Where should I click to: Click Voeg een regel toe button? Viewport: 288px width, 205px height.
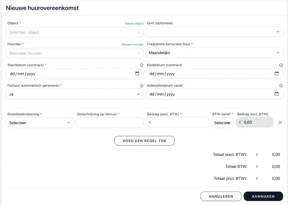click(x=144, y=141)
